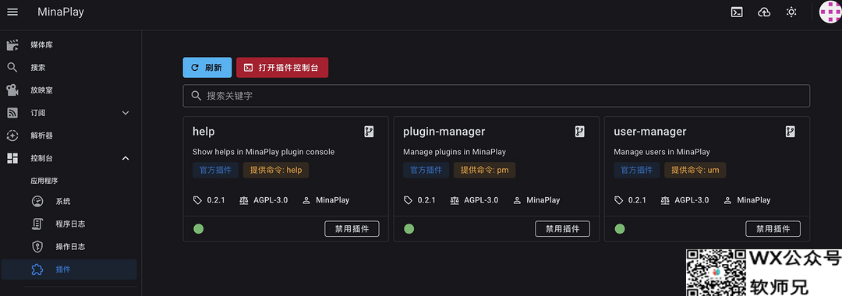Expand the 订阅 subscription section
This screenshot has height=296, width=842.
click(69, 113)
